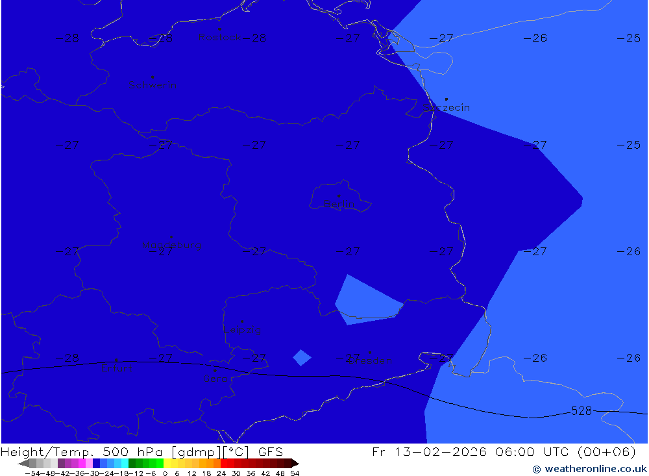Click the Magdeburg city label
The height and width of the screenshot is (476, 649).
coord(171,245)
